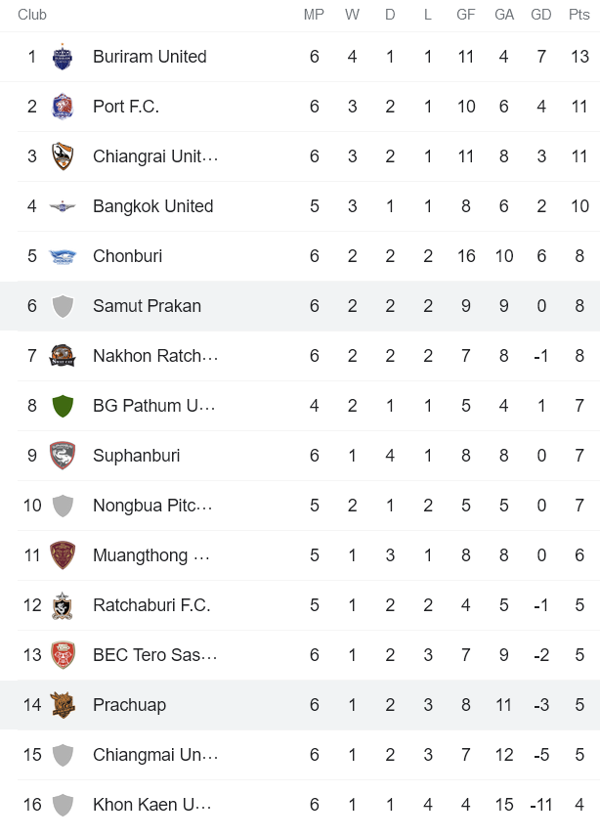The image size is (600, 839).
Task: Click the Club column header
Action: point(31,15)
